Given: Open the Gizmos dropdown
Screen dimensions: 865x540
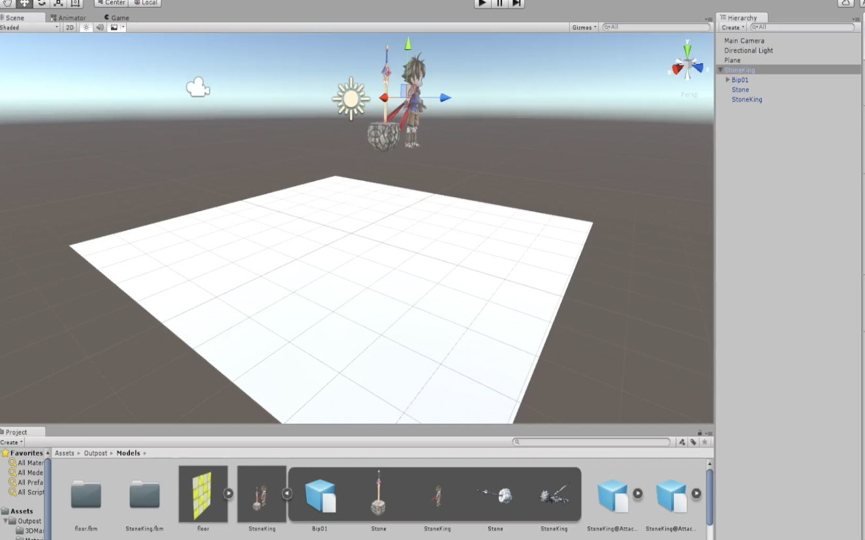Looking at the screenshot, I should (582, 27).
